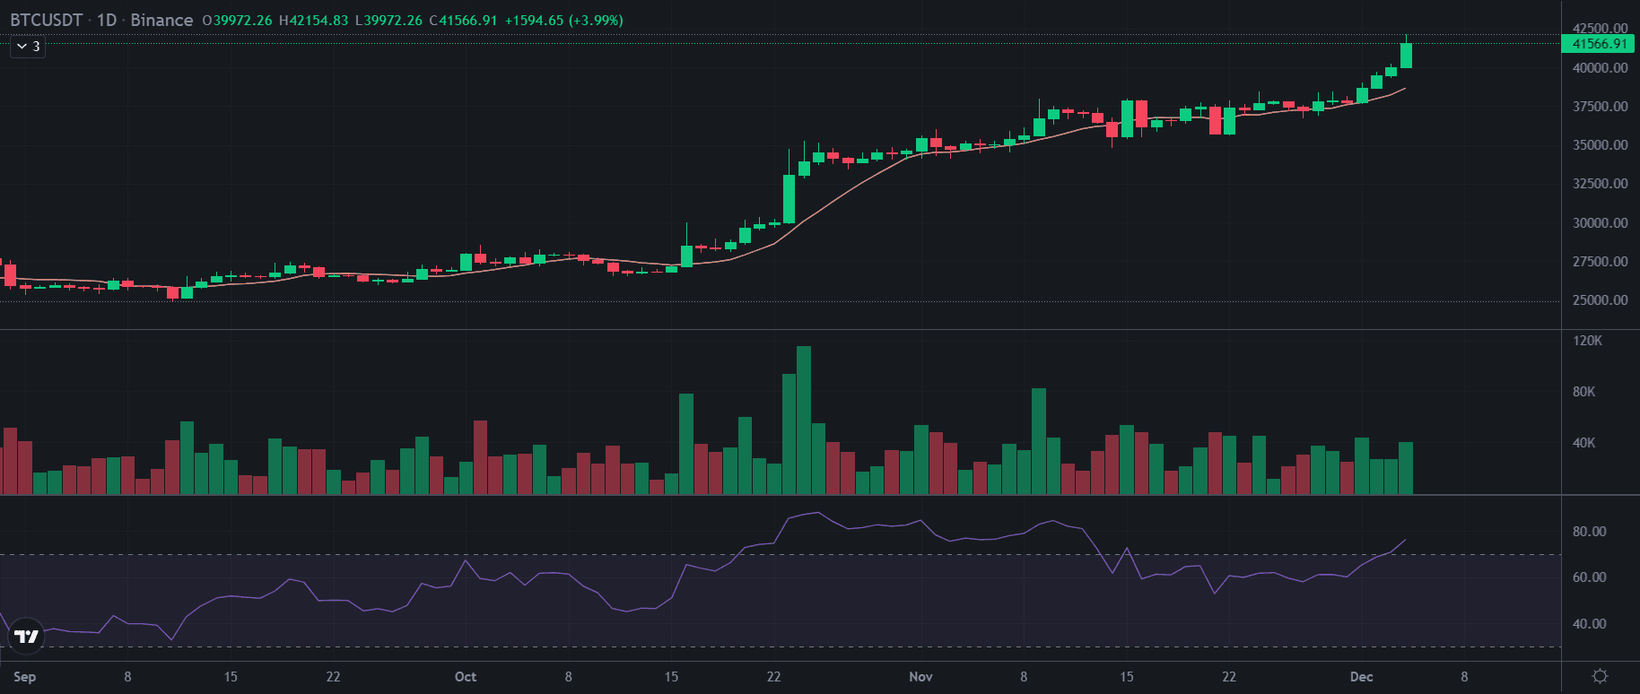This screenshot has width=1640, height=694.
Task: Open chart settings gear in bottom-right corner
Action: coord(1600,676)
